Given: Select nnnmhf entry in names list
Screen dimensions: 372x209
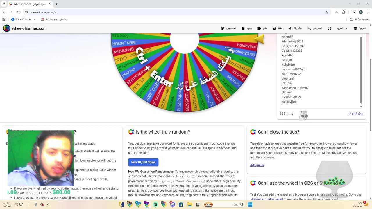Looking at the screenshot, I should pyautogui.click(x=287, y=37).
